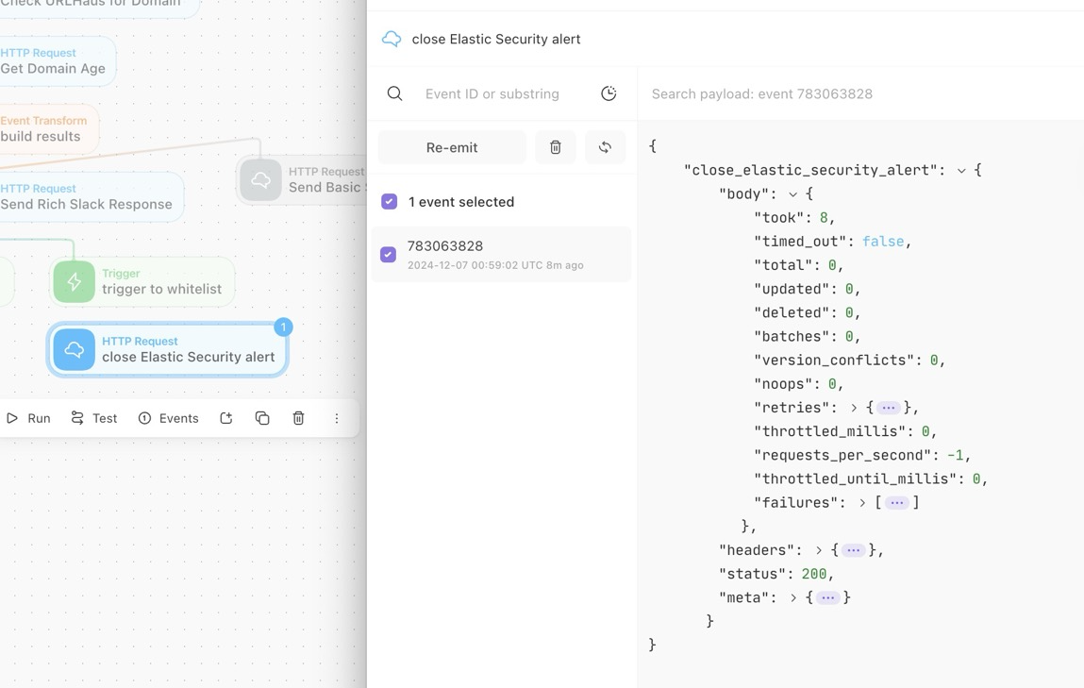1084x688 pixels.
Task: Collapse the close_elastic_security_alert object
Action: 961,171
